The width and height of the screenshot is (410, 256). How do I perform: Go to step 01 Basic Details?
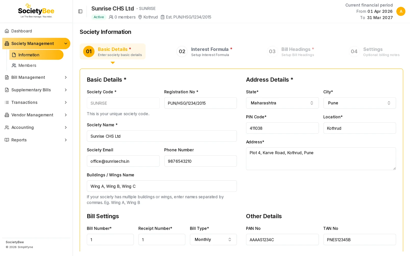112,51
